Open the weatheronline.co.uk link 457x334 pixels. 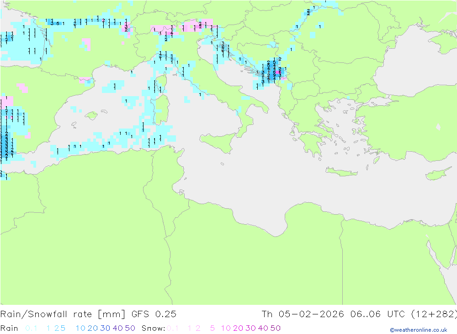pos(419,330)
